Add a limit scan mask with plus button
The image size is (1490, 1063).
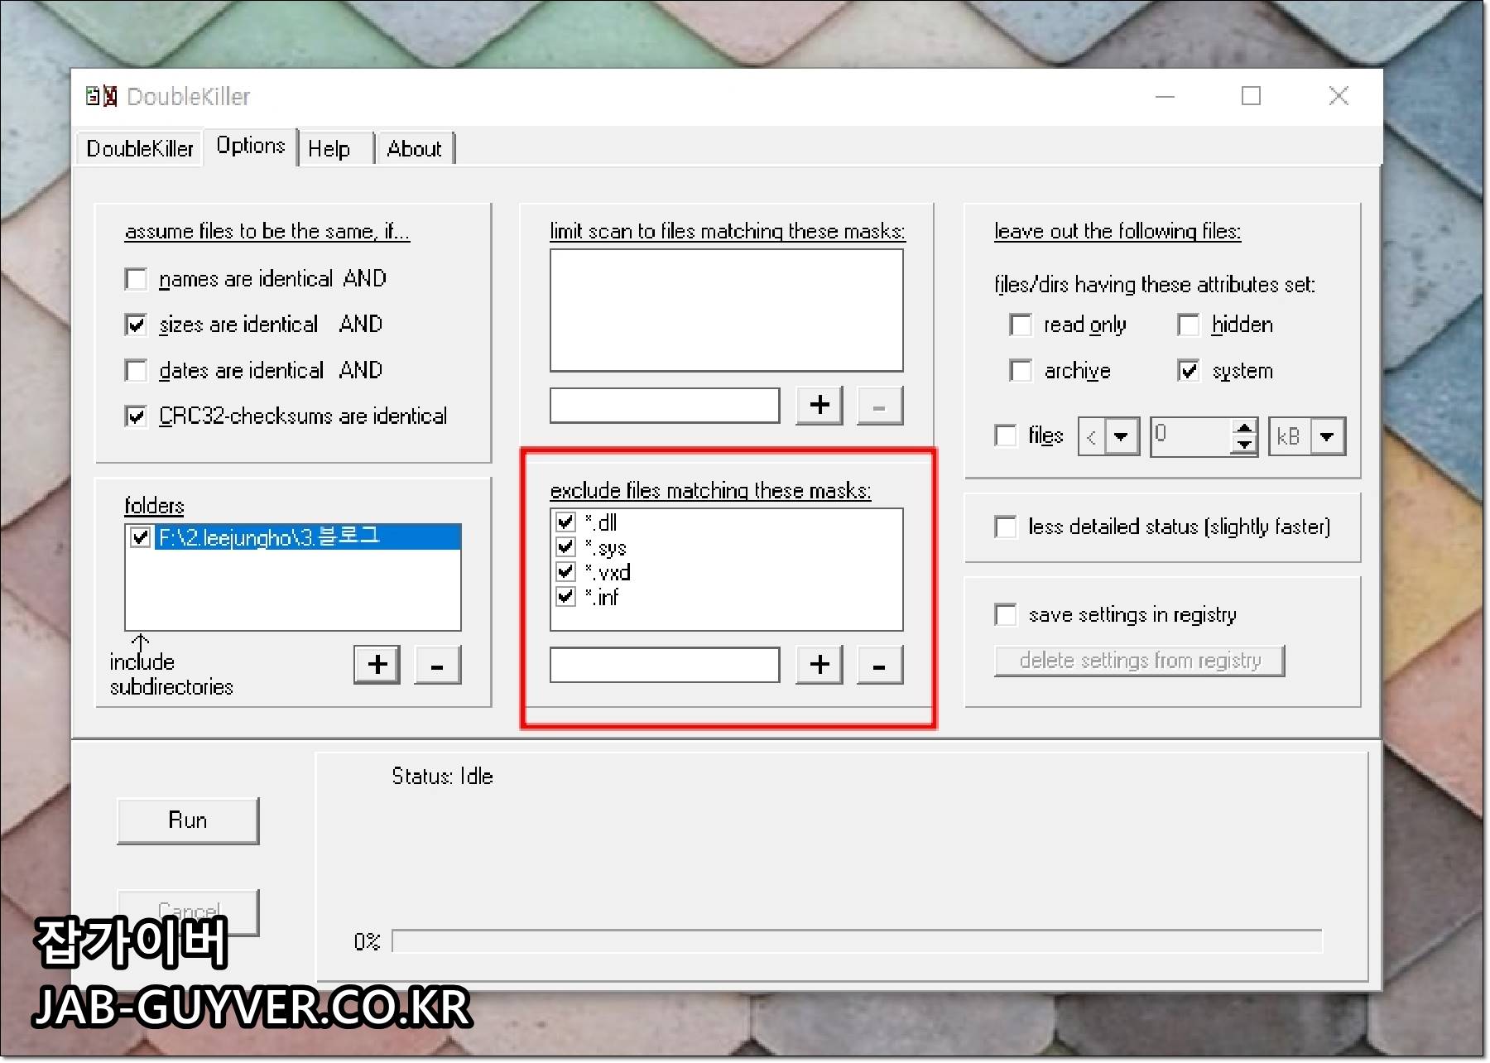click(x=819, y=406)
